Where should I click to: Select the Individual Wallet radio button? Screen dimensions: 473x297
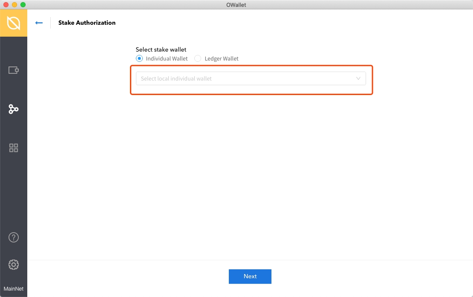tap(139, 59)
